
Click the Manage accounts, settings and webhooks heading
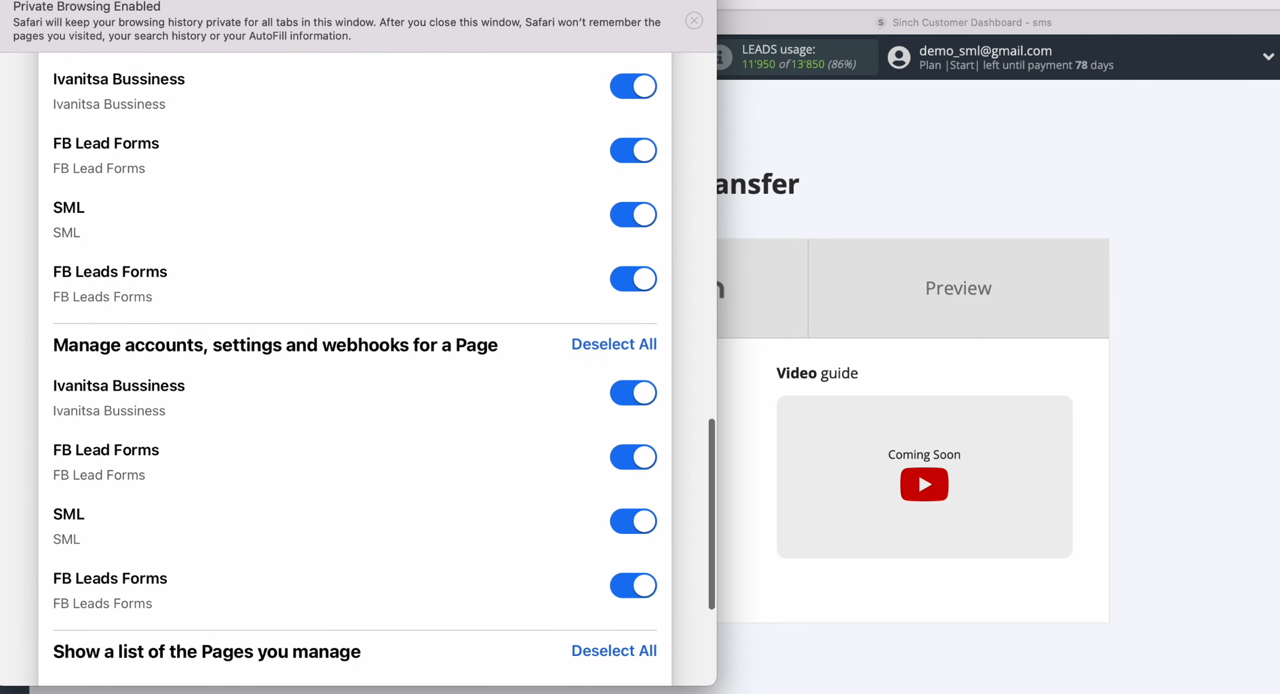coord(275,345)
